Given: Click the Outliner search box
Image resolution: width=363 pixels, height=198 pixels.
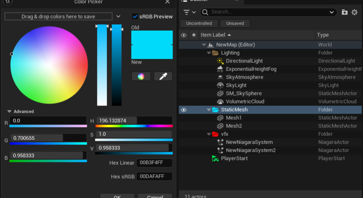Looking at the screenshot, I should (x=269, y=12).
